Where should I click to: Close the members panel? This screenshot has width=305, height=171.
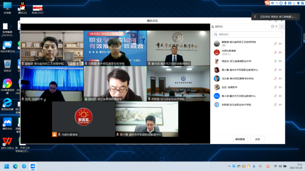(276, 27)
